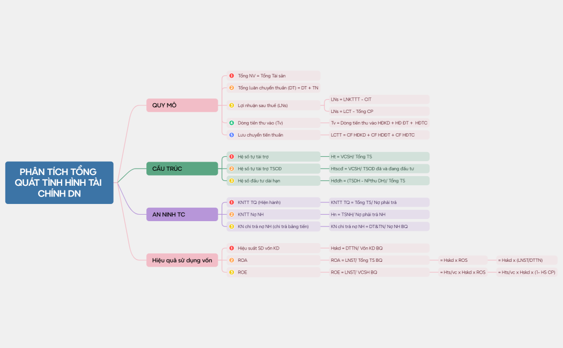563x348 pixels.
Task: Select the Ht = VCSH/ Tổng TS node
Action: tap(379, 157)
